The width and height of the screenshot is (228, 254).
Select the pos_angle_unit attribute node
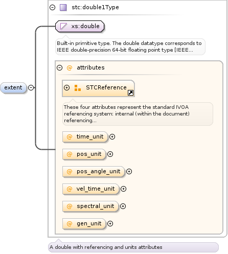click(94, 172)
